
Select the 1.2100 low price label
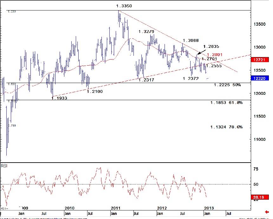(x=95, y=91)
